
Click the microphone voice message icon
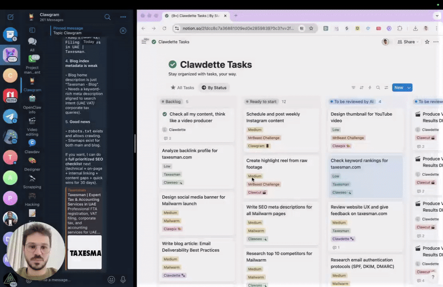pyautogui.click(x=123, y=279)
